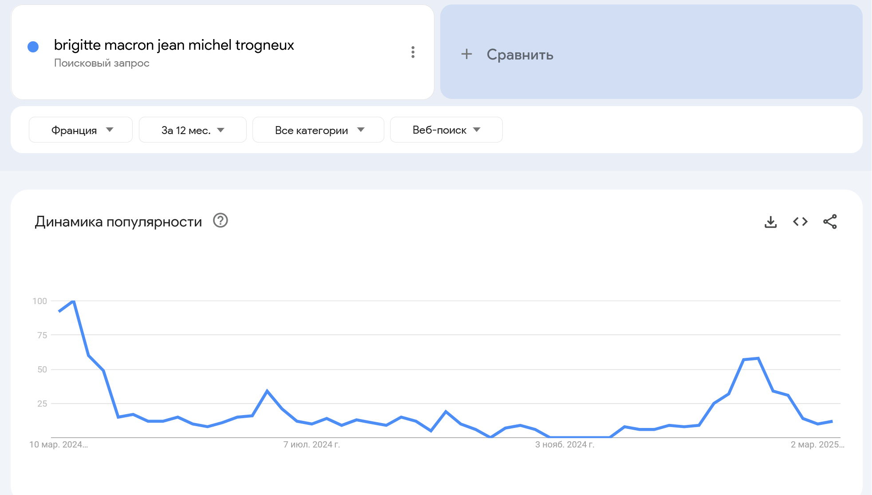Open the options menu for the search query
Screen dimensions: 872x495
point(413,53)
